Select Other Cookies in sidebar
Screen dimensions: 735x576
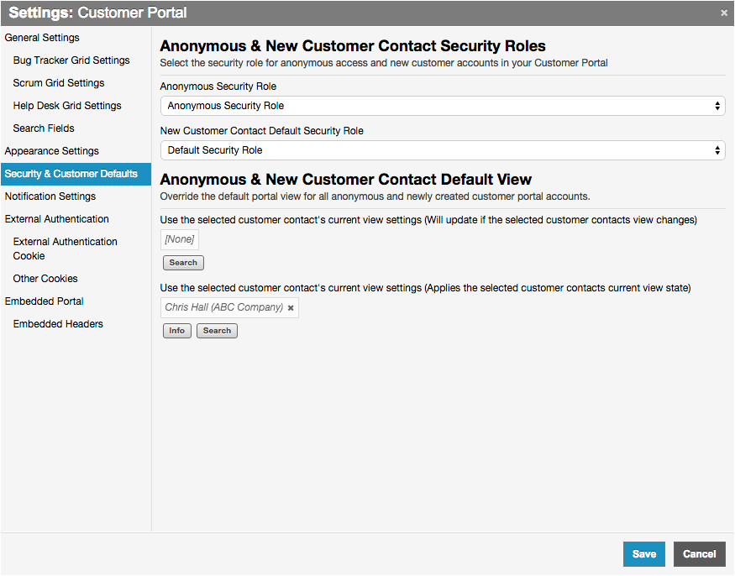45,279
